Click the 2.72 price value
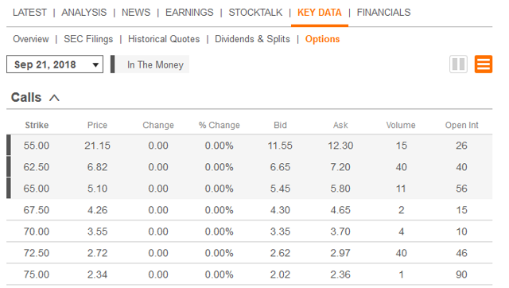 (x=97, y=253)
